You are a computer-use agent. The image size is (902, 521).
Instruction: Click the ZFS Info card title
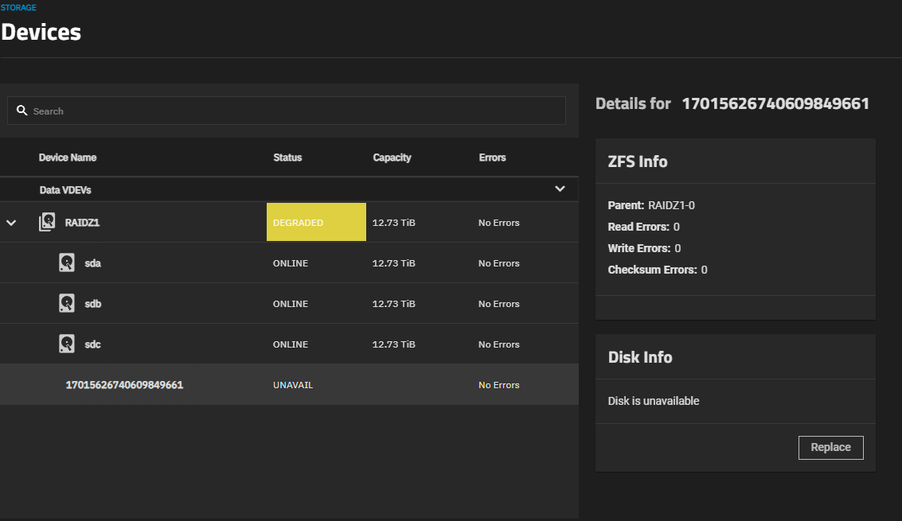click(x=638, y=161)
